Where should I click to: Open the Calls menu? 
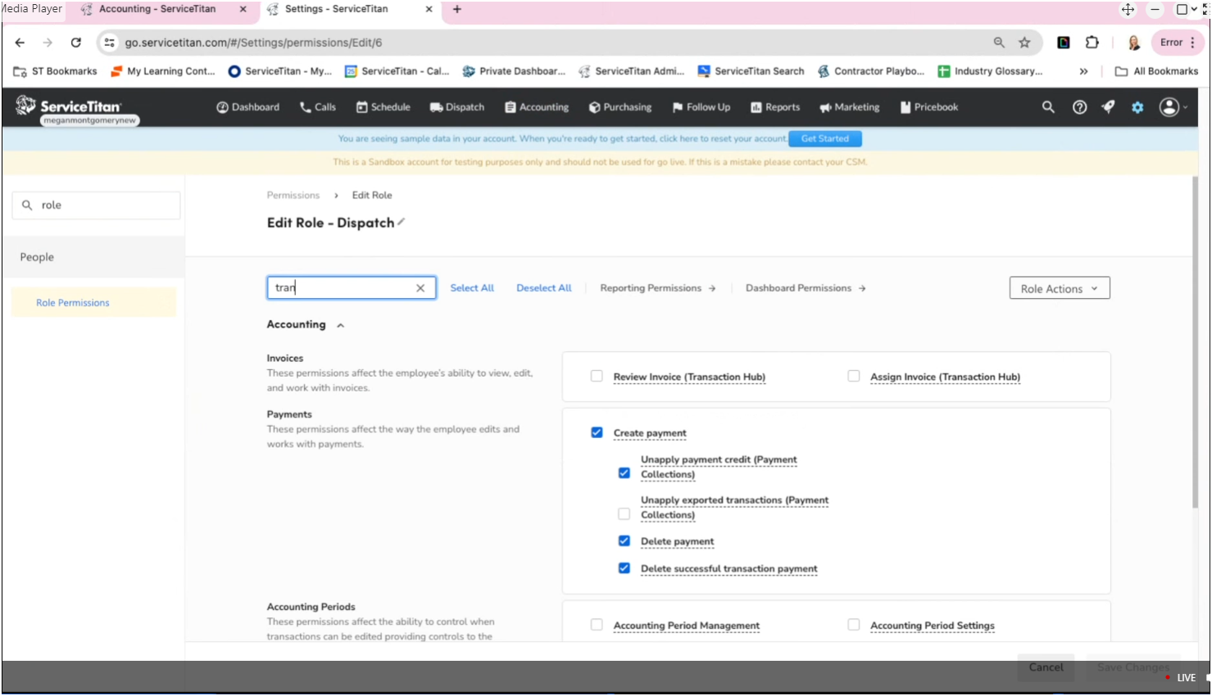coord(318,107)
